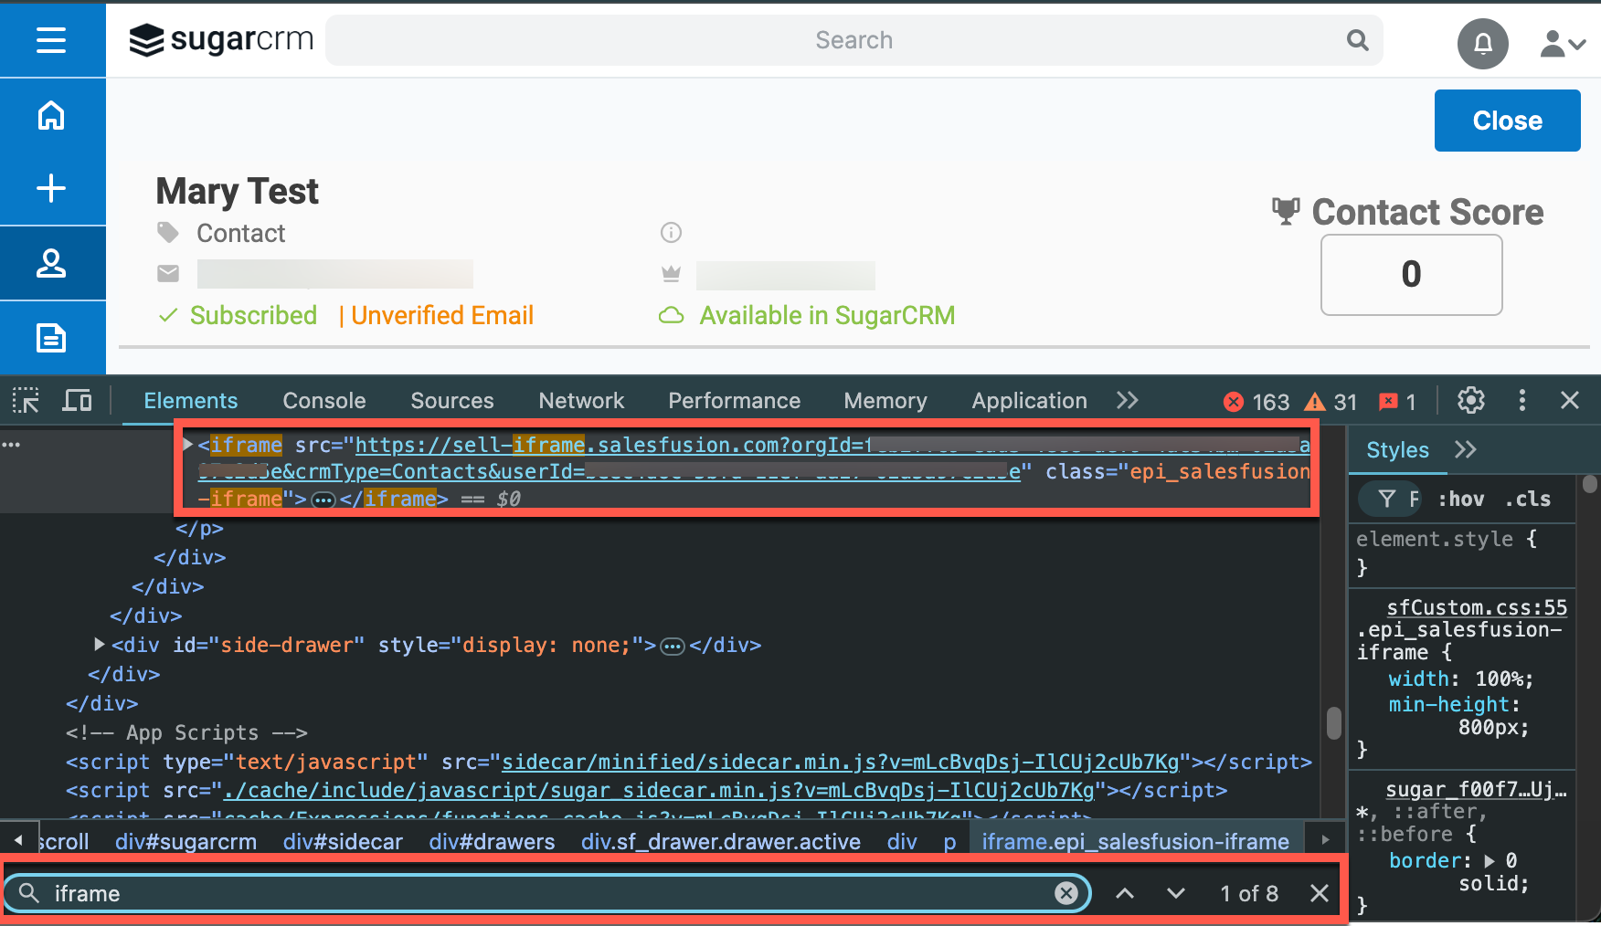Image resolution: width=1601 pixels, height=926 pixels.
Task: Click the sugarcrm logo
Action: (221, 39)
